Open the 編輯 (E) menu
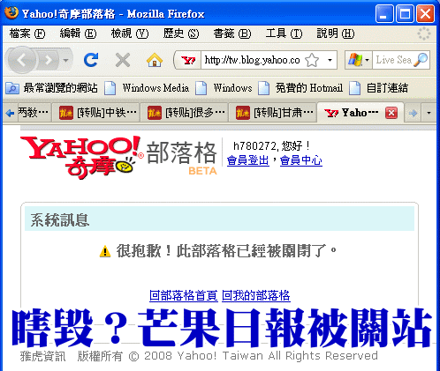The width and height of the screenshot is (440, 371). (x=78, y=33)
